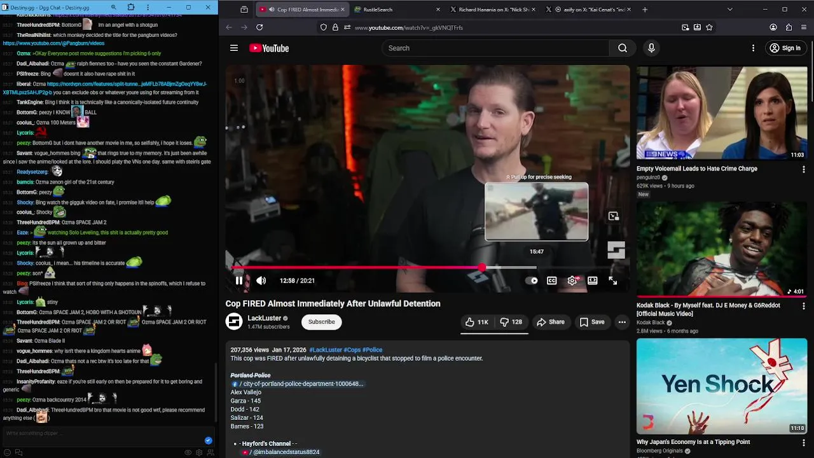Open city-of-portland-police-department link

297,384
